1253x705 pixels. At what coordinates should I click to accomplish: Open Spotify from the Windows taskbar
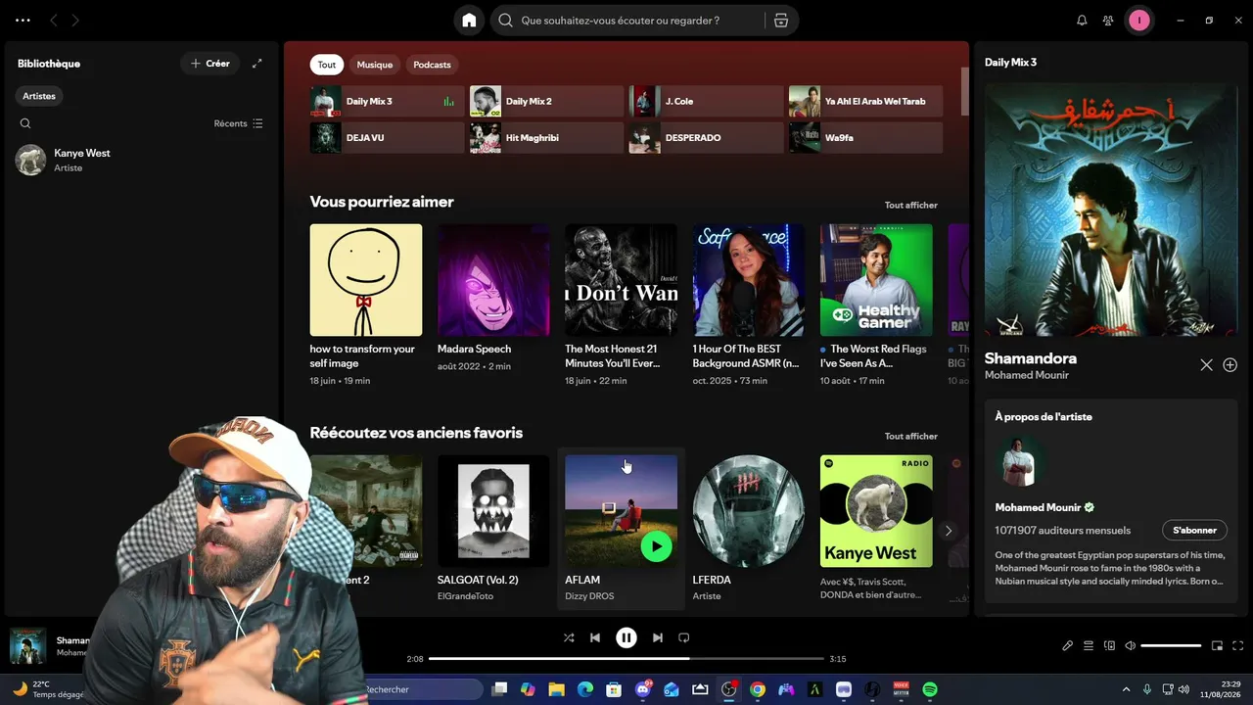coord(930,689)
